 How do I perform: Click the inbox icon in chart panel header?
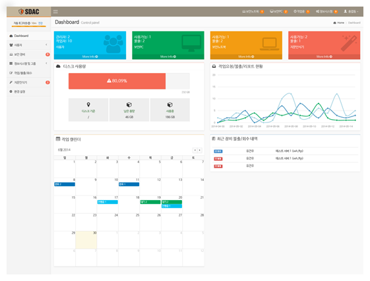point(214,66)
